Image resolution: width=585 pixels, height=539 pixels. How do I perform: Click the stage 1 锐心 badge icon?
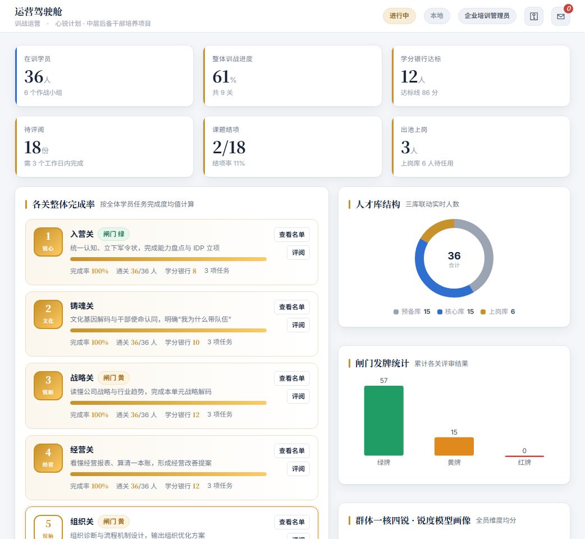pyautogui.click(x=48, y=242)
